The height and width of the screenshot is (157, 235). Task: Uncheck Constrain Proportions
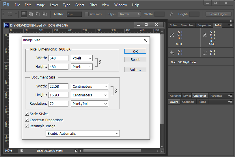coord(27,120)
